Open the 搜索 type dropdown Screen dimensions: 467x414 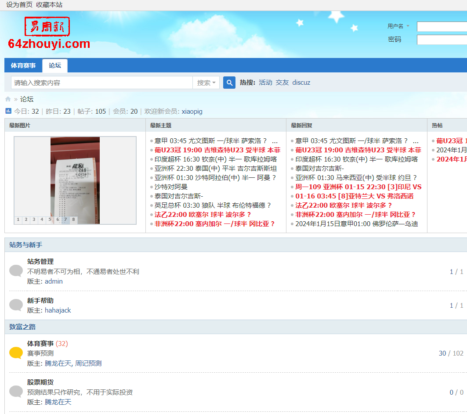point(206,83)
